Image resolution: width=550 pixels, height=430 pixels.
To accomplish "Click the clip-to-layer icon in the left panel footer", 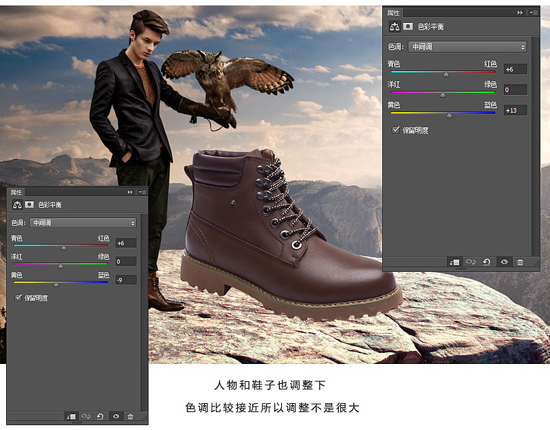I will point(71,416).
